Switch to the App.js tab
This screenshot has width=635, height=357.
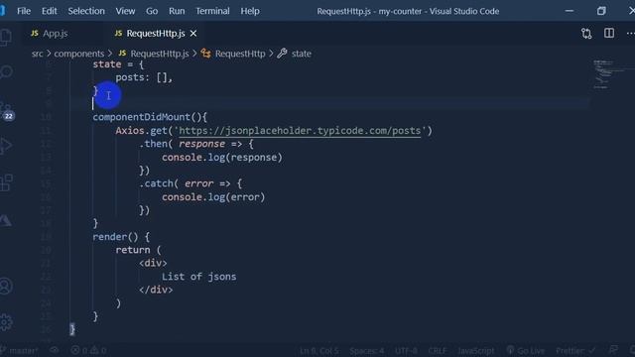click(56, 33)
